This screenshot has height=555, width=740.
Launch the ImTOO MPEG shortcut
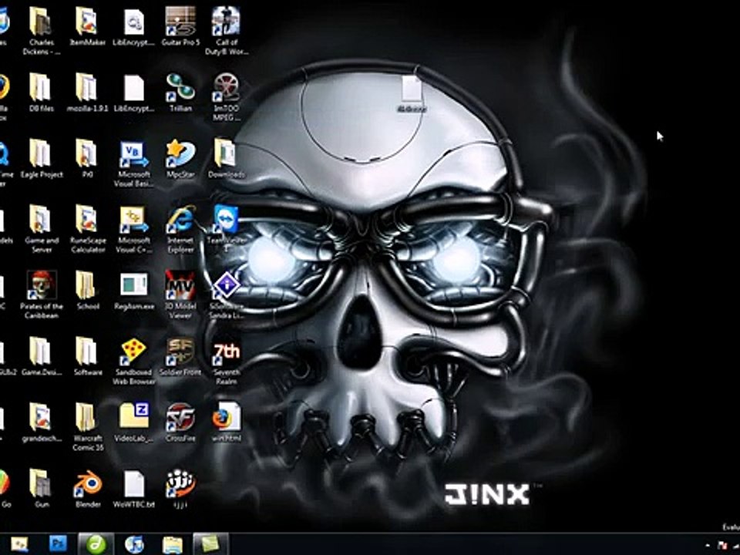[x=226, y=96]
